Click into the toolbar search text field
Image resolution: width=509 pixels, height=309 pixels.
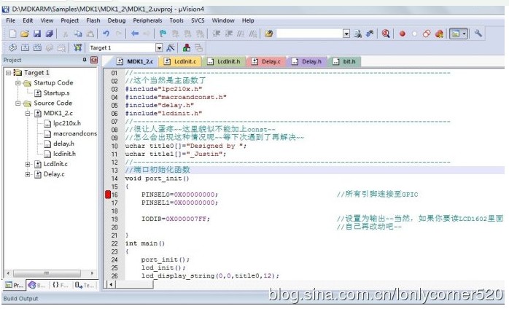(x=310, y=34)
